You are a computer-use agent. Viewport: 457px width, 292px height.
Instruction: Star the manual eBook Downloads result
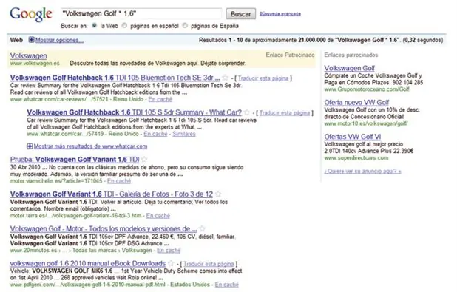171,263
